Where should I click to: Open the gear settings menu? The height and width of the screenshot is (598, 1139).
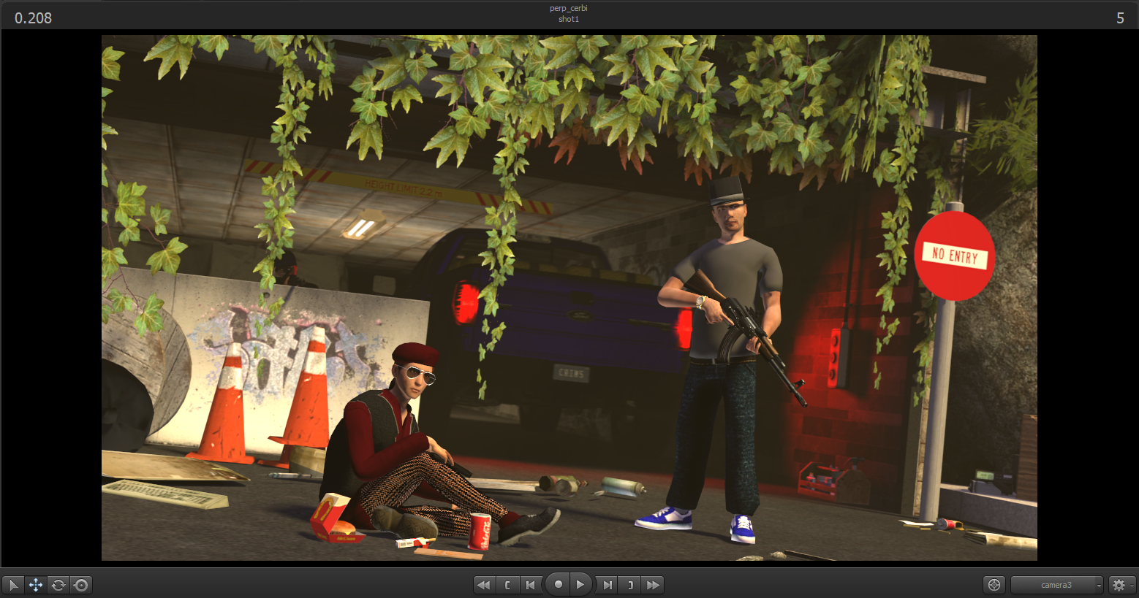1121,585
